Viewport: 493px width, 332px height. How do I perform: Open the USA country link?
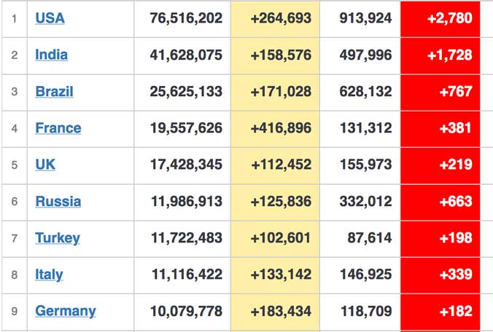[50, 18]
